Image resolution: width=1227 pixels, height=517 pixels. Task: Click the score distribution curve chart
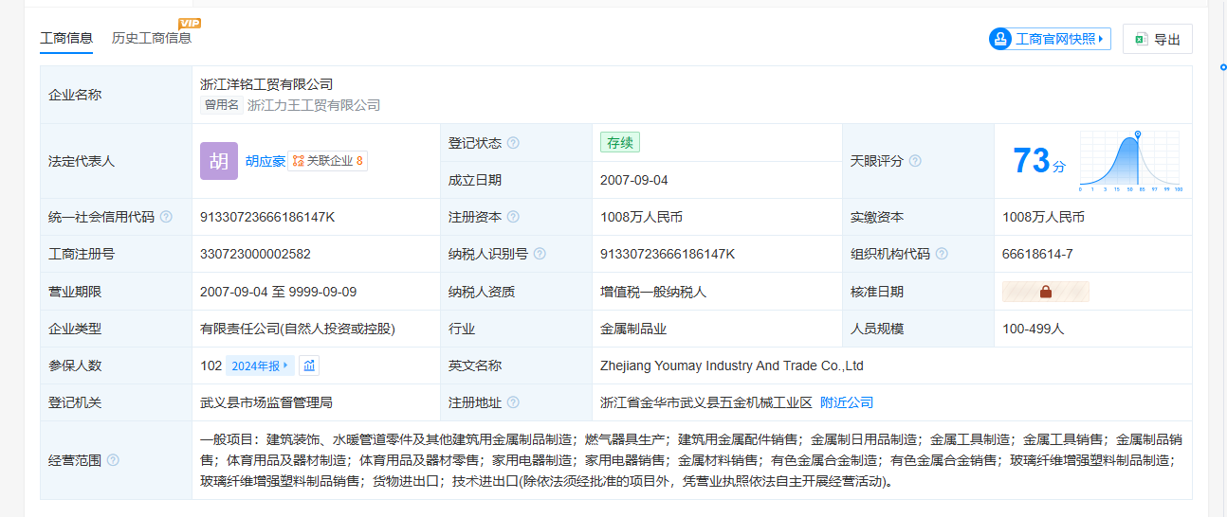pos(1130,161)
